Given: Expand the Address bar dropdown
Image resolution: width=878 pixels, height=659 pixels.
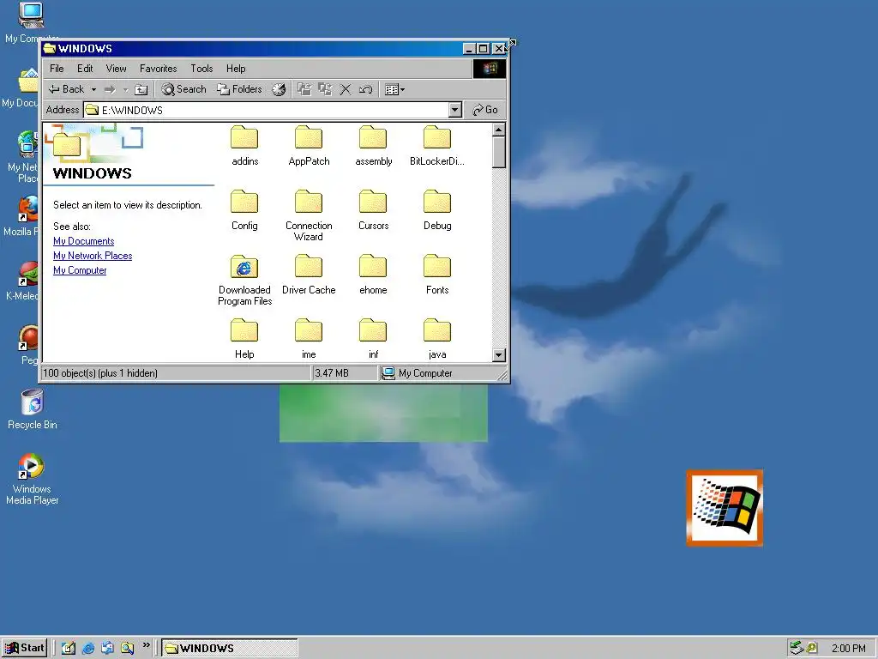Looking at the screenshot, I should pos(455,110).
